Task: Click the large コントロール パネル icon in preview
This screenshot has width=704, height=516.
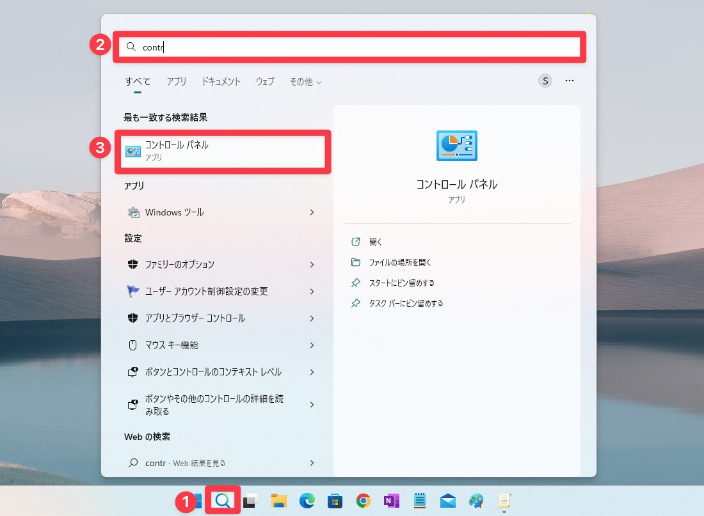Action: click(x=456, y=146)
